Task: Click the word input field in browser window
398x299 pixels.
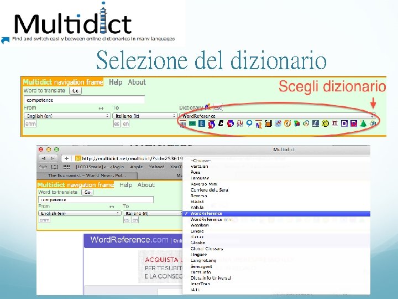Action: click(x=96, y=200)
